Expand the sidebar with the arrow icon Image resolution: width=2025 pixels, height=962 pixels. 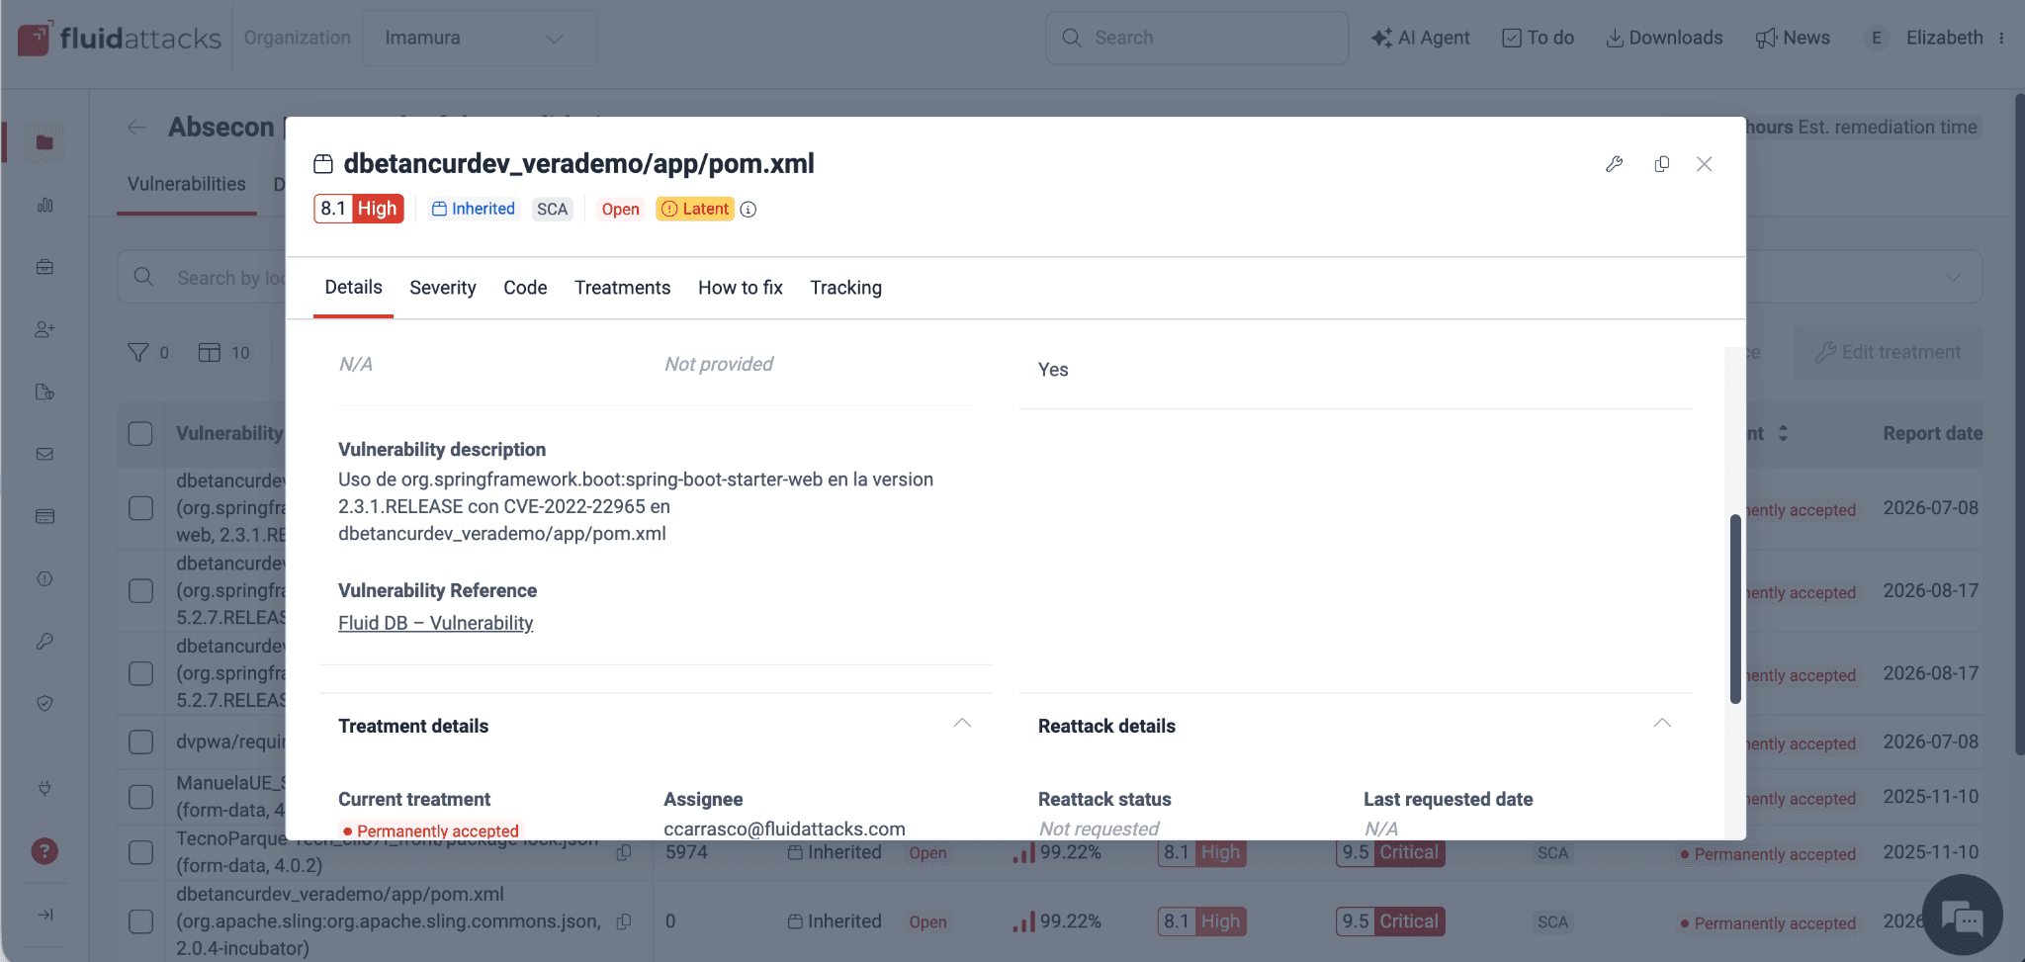click(x=44, y=915)
